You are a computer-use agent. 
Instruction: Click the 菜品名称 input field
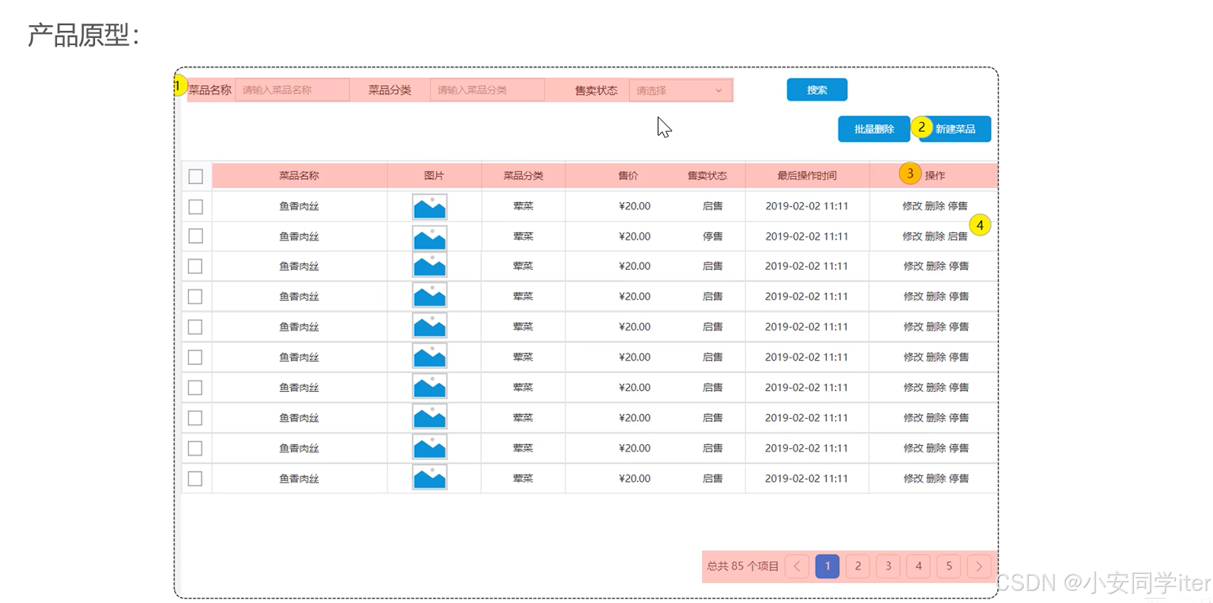click(x=292, y=90)
